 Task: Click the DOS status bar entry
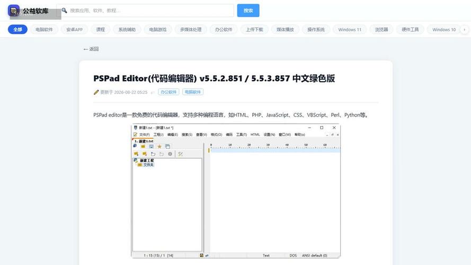[x=293, y=255]
